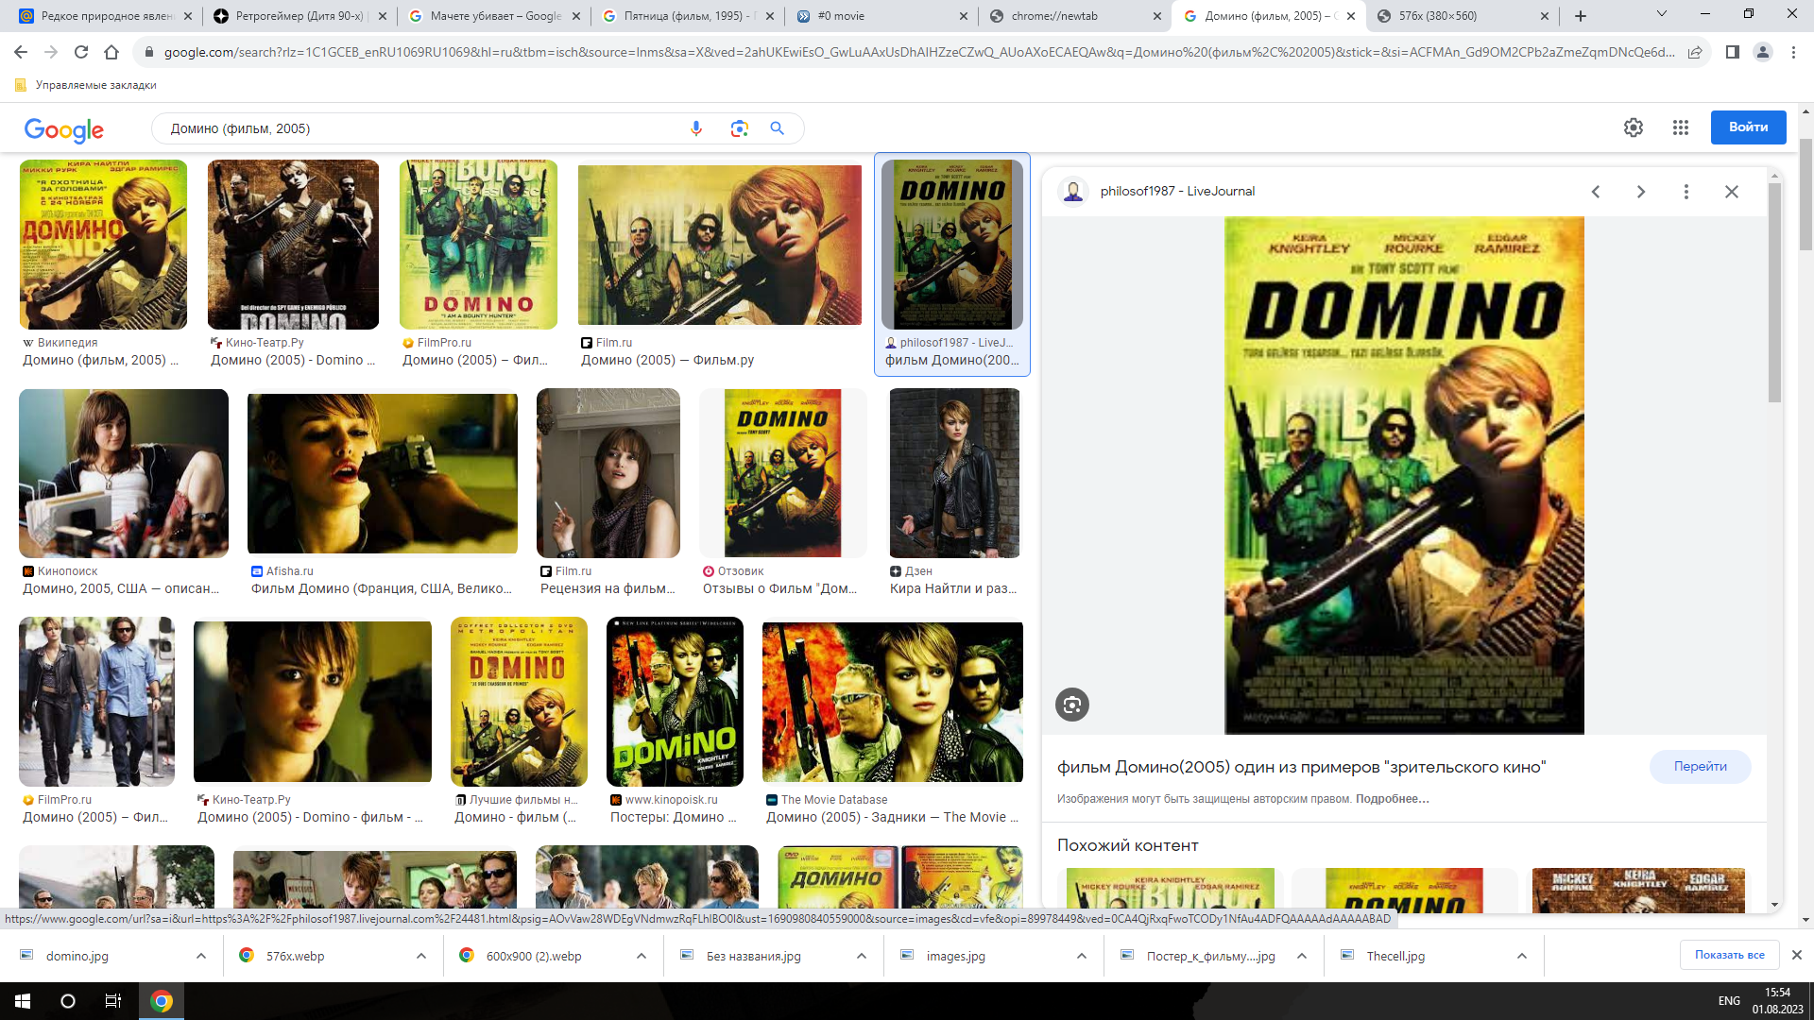Open the Chrome three-dot menu
Image resolution: width=1814 pixels, height=1020 pixels.
(1793, 52)
